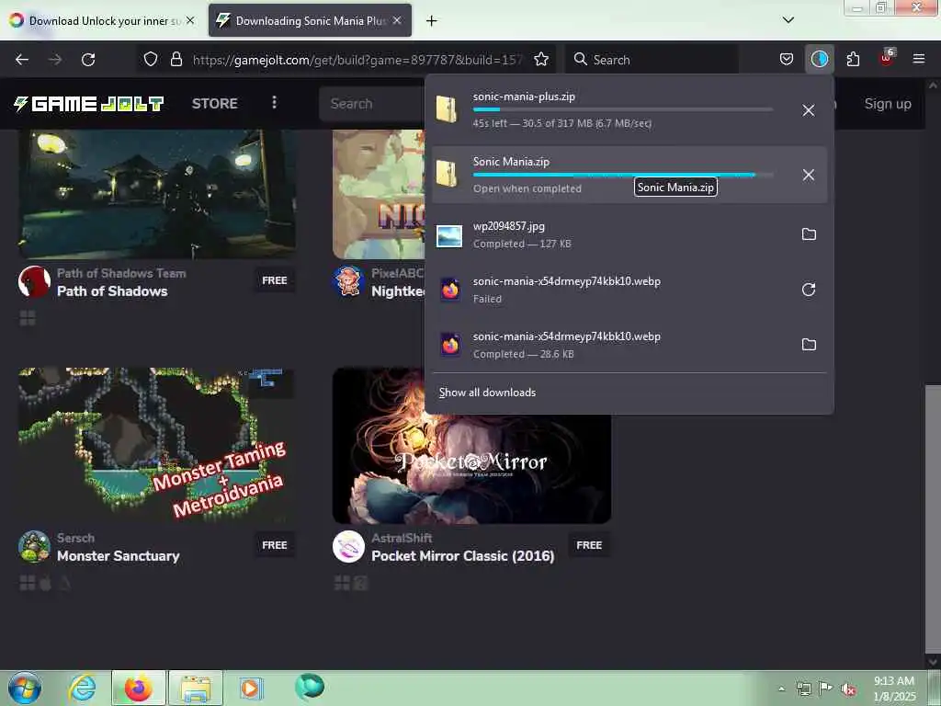The width and height of the screenshot is (941, 706).
Task: Close the Downloading Sonic Mania Plus tab
Action: coord(397,20)
